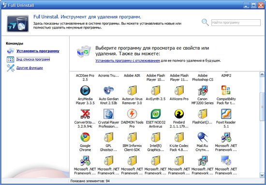Minimize the Full Uninstall window
The height and width of the screenshot is (185, 266).
tap(247, 5)
